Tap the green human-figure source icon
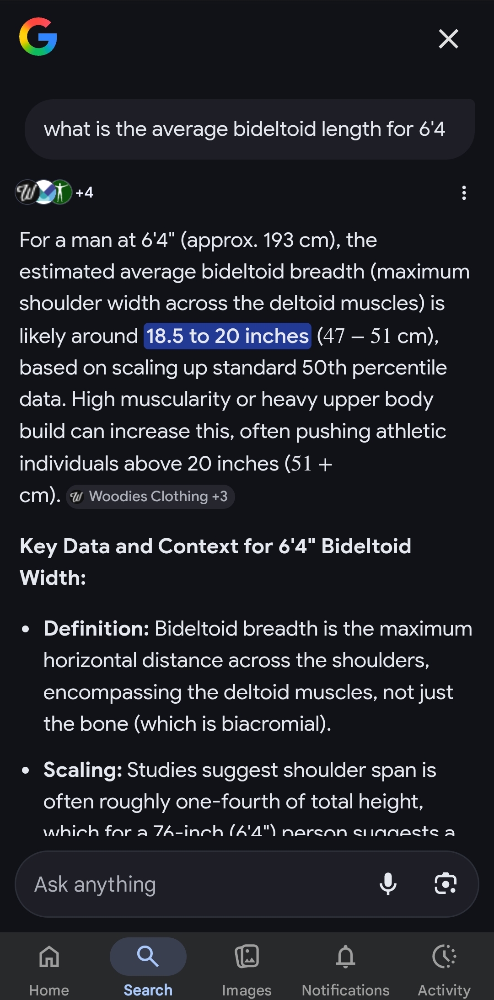494x1000 pixels. (61, 192)
